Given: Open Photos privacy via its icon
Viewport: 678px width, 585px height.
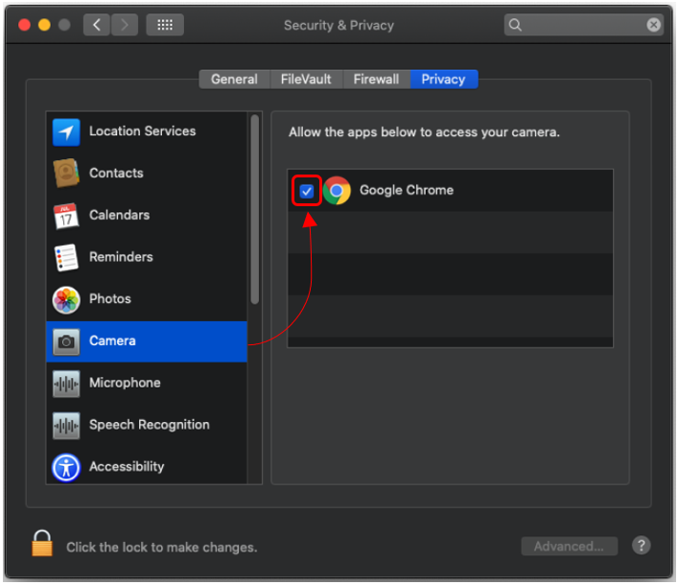Looking at the screenshot, I should [66, 299].
